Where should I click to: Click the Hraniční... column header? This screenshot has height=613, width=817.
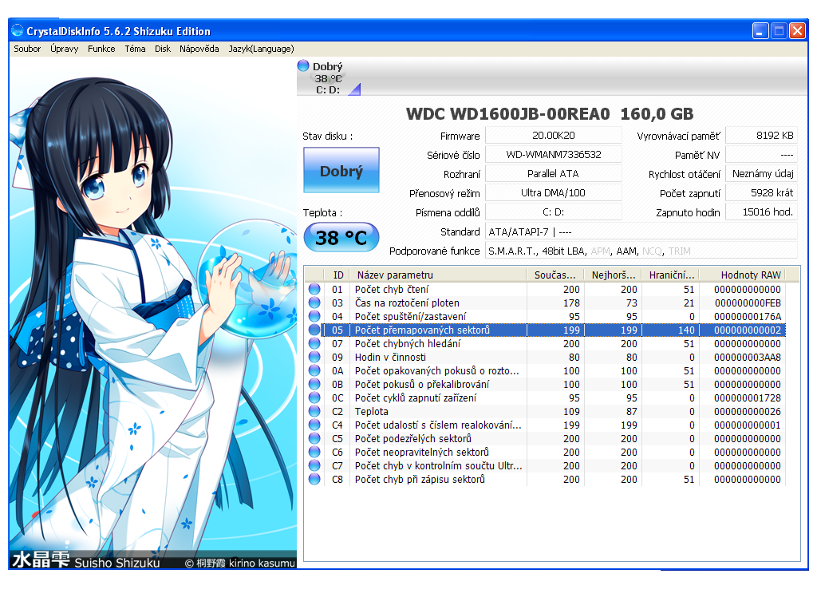pos(670,275)
